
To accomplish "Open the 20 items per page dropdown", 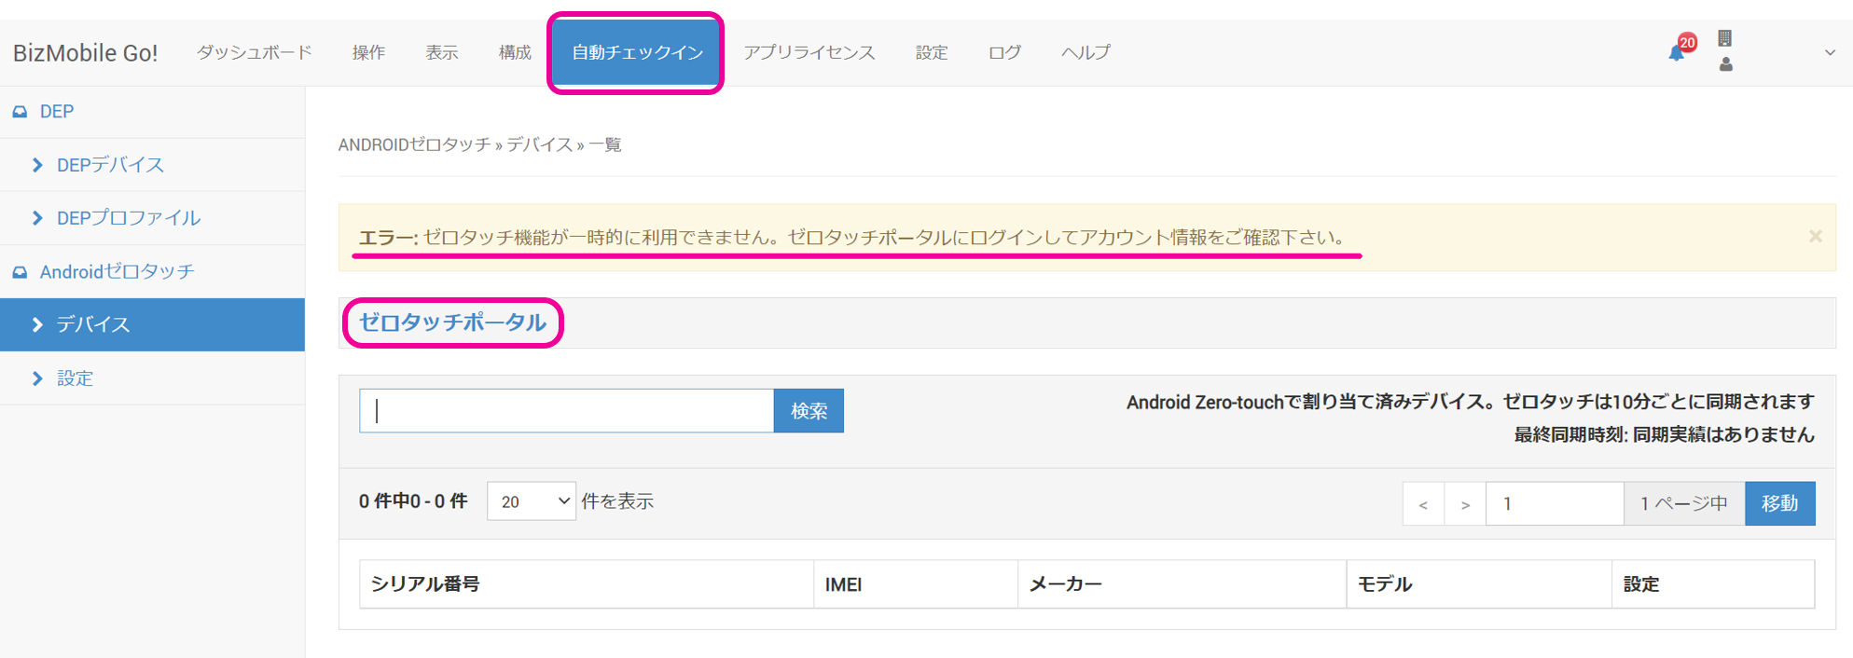I will click(x=531, y=501).
